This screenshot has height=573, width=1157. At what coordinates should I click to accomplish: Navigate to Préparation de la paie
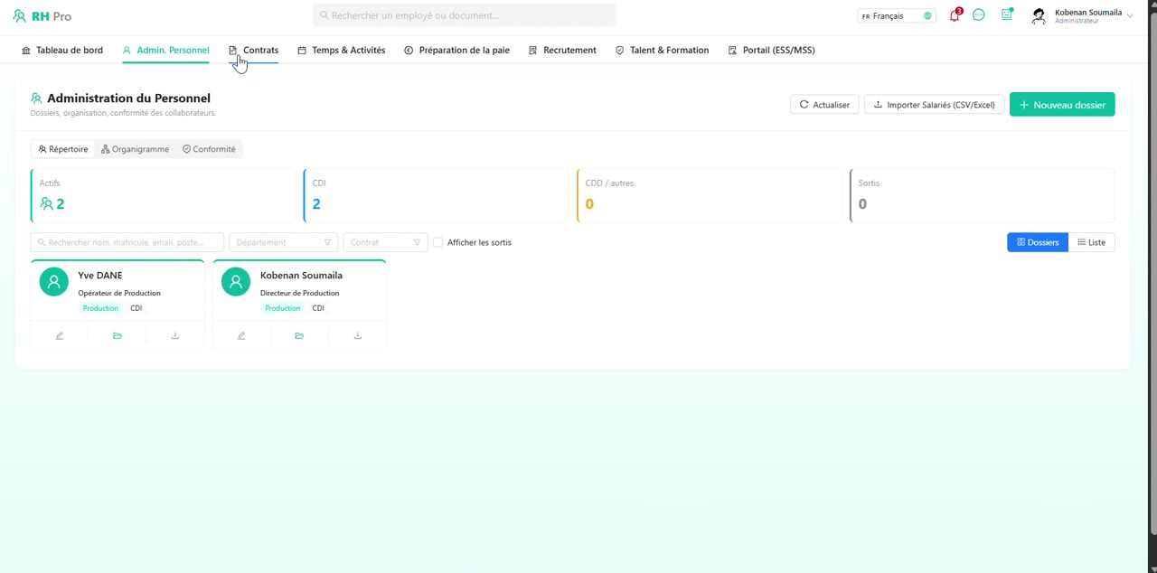coord(456,51)
